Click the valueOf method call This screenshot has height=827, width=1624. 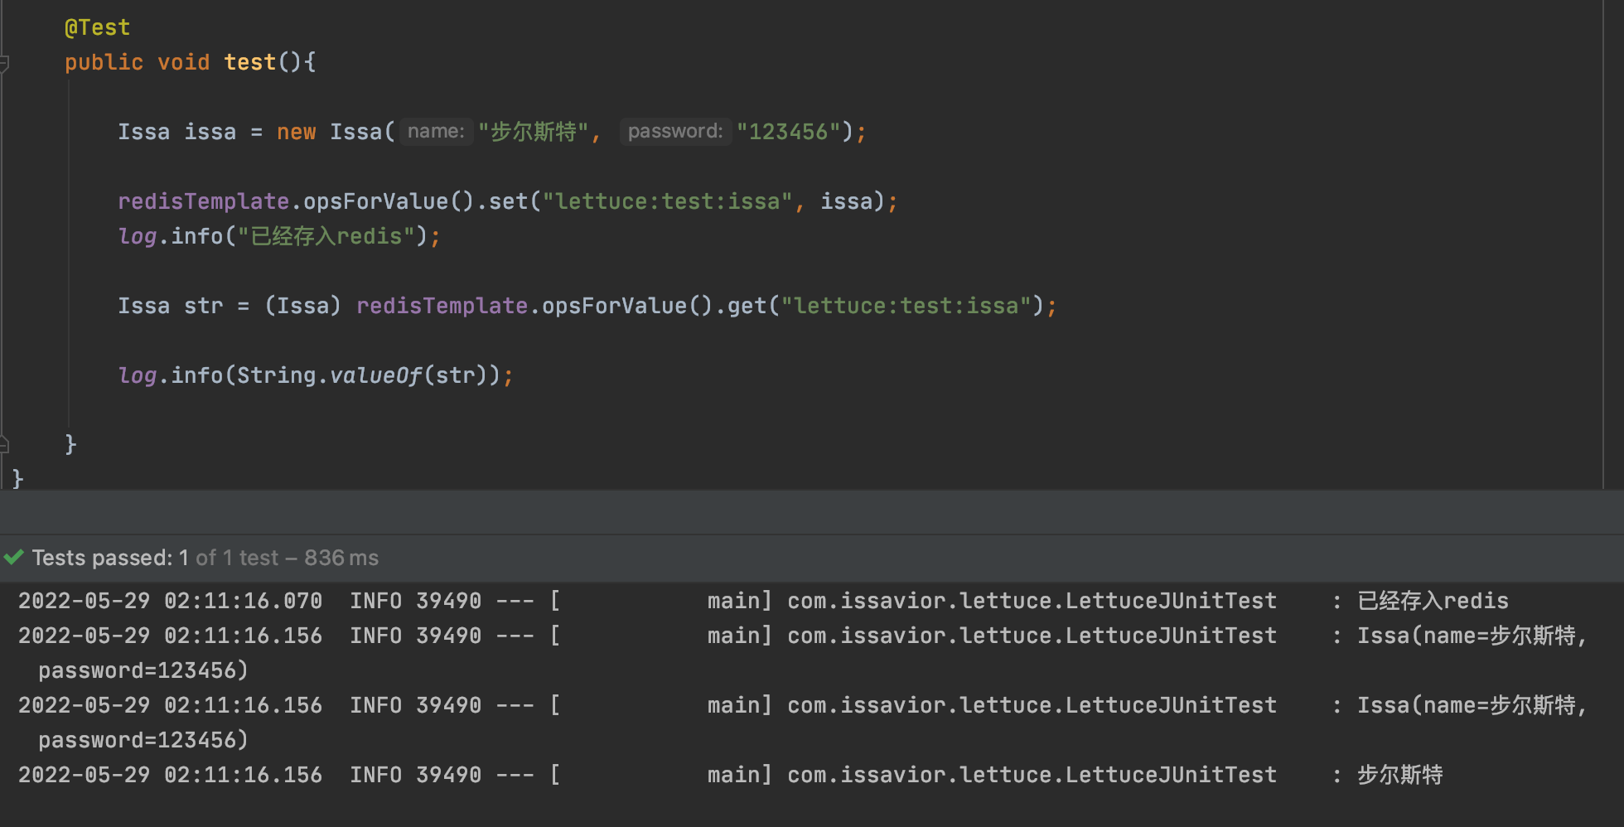(x=376, y=375)
